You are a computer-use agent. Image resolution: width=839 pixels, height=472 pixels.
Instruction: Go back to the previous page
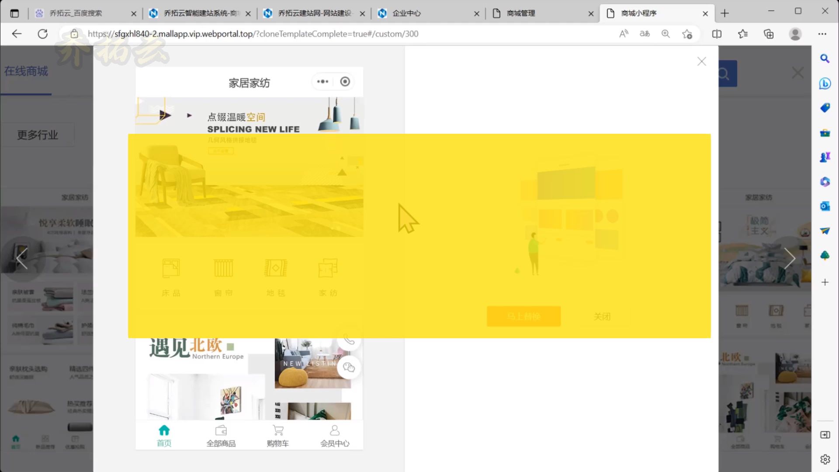click(x=17, y=34)
